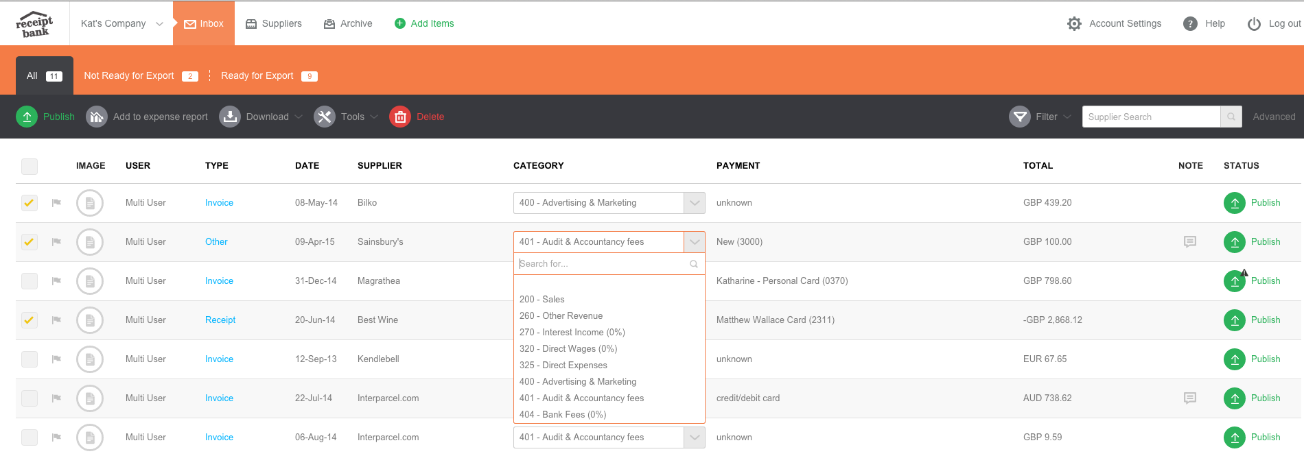The width and height of the screenshot is (1304, 456).
Task: Open note icon on Sainsbury's row
Action: pyautogui.click(x=1190, y=241)
